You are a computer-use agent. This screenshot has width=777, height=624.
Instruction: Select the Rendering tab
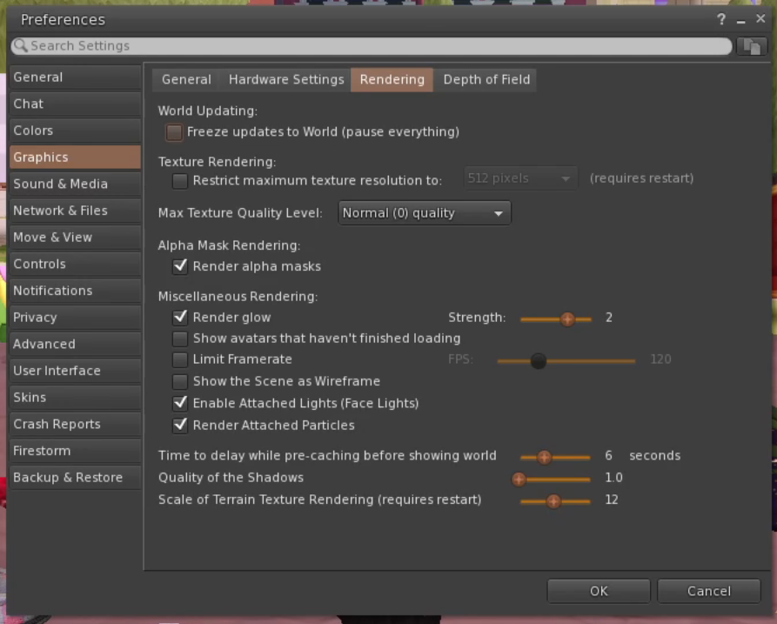click(x=392, y=80)
